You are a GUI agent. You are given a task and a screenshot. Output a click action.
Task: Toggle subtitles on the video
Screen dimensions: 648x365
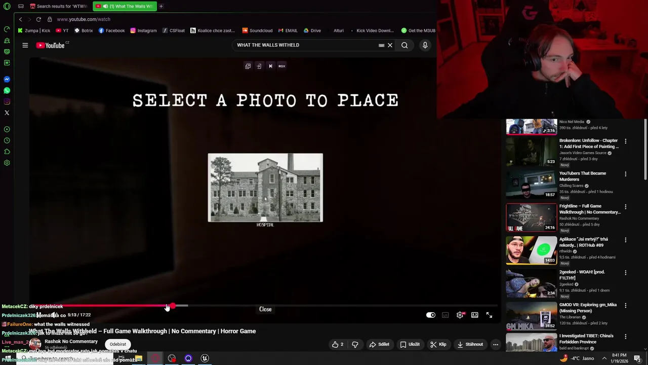click(x=445, y=315)
